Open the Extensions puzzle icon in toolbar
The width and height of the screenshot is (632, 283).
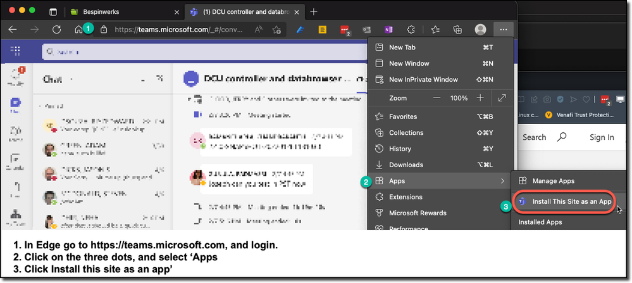click(411, 29)
